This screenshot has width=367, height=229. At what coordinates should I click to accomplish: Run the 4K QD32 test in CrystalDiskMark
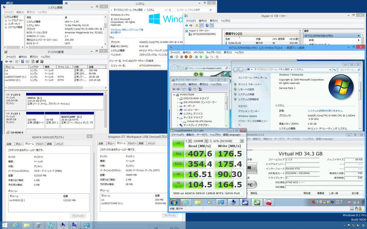(178, 185)
